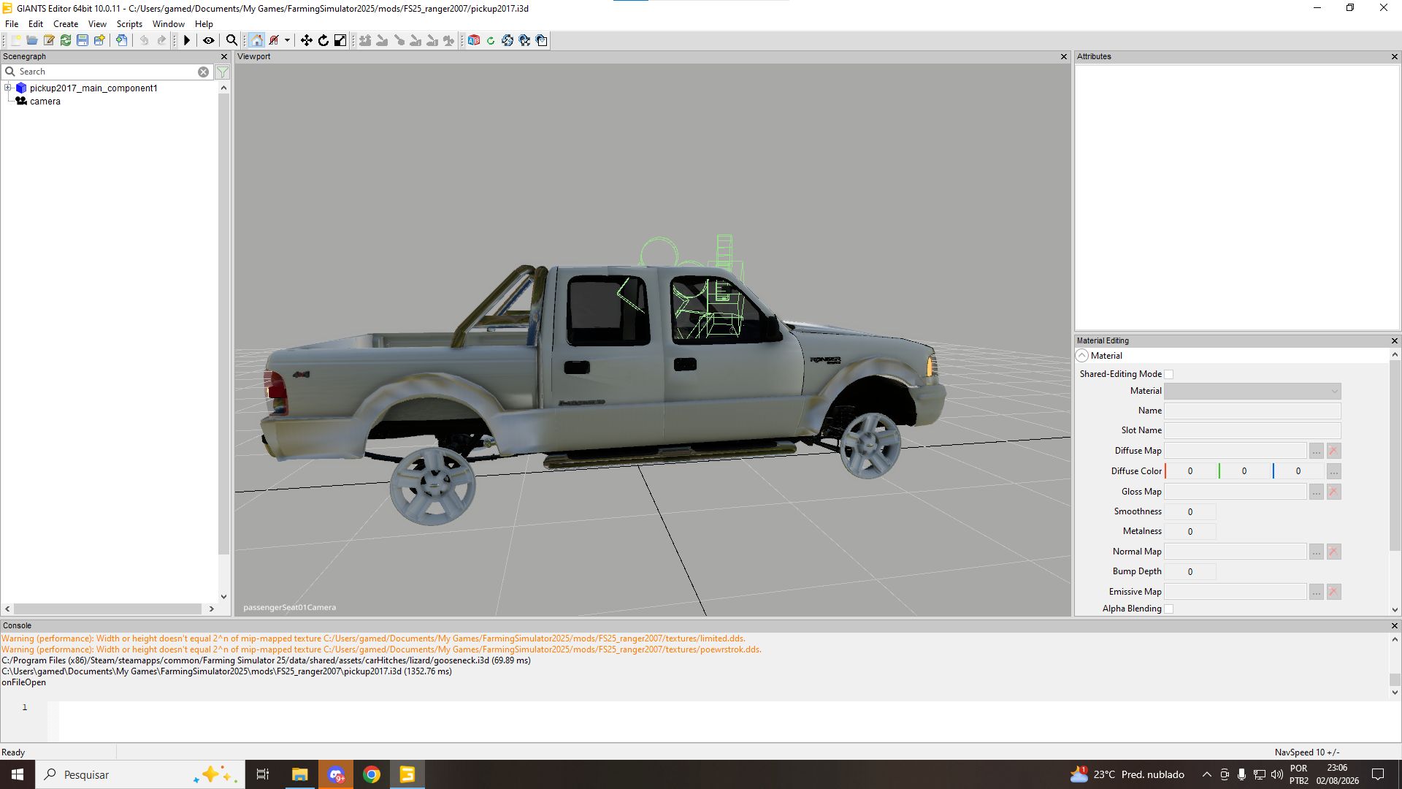Close the Viewport panel
The image size is (1402, 789).
(x=1064, y=56)
